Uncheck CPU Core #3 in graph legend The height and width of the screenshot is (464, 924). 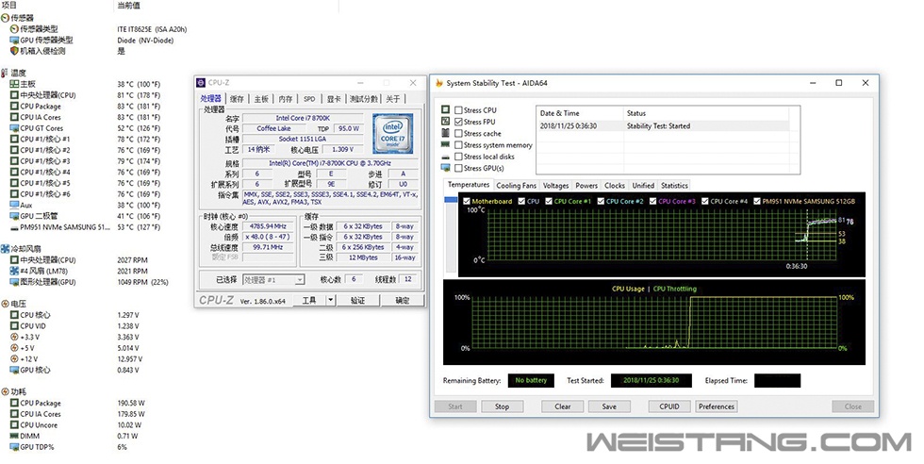652,201
